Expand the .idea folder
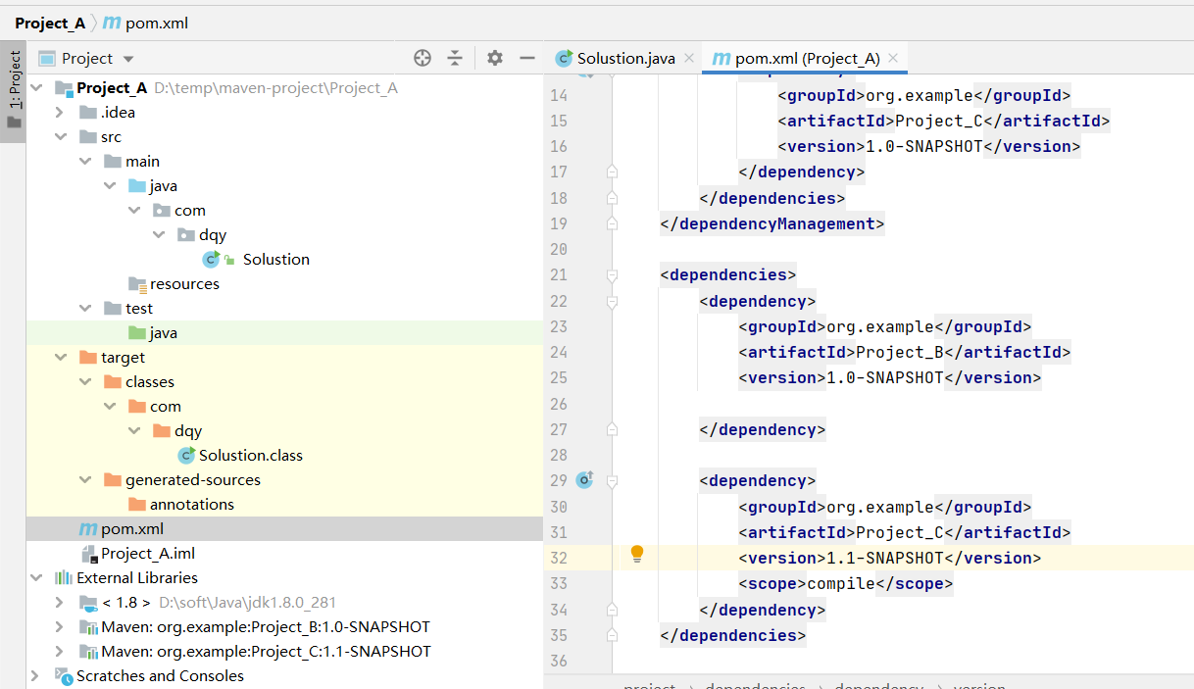Image resolution: width=1194 pixels, height=689 pixels. [60, 112]
